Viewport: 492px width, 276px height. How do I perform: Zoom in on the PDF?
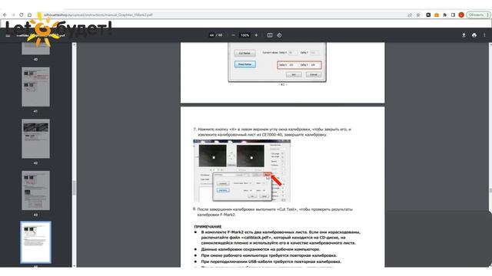coord(256,35)
